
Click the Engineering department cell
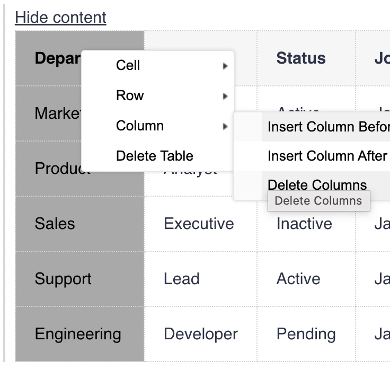[78, 334]
